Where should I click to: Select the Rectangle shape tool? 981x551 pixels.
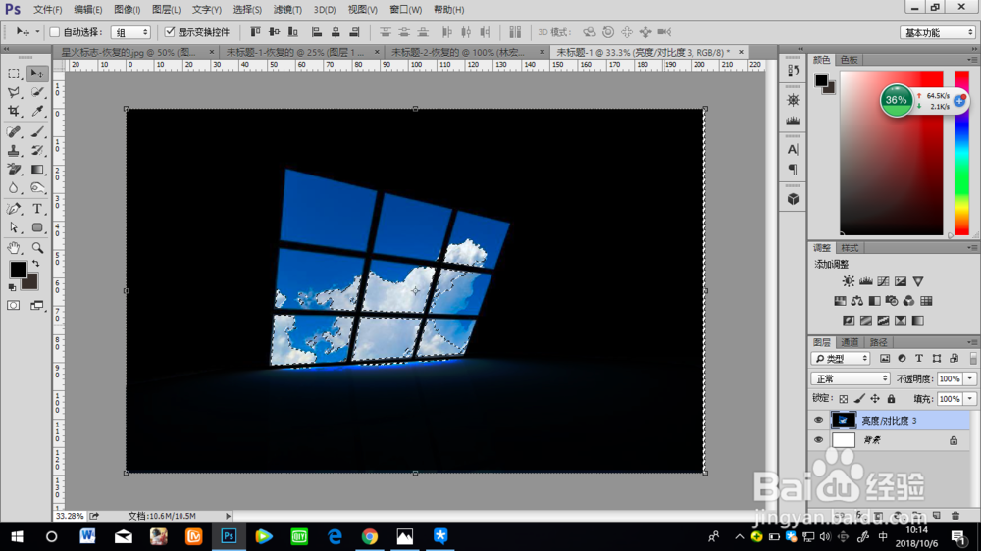coord(37,227)
